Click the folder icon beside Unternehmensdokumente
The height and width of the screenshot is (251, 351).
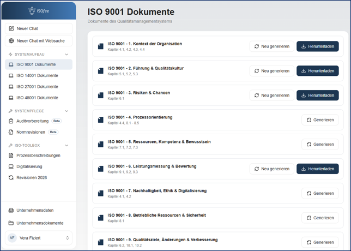click(11, 223)
